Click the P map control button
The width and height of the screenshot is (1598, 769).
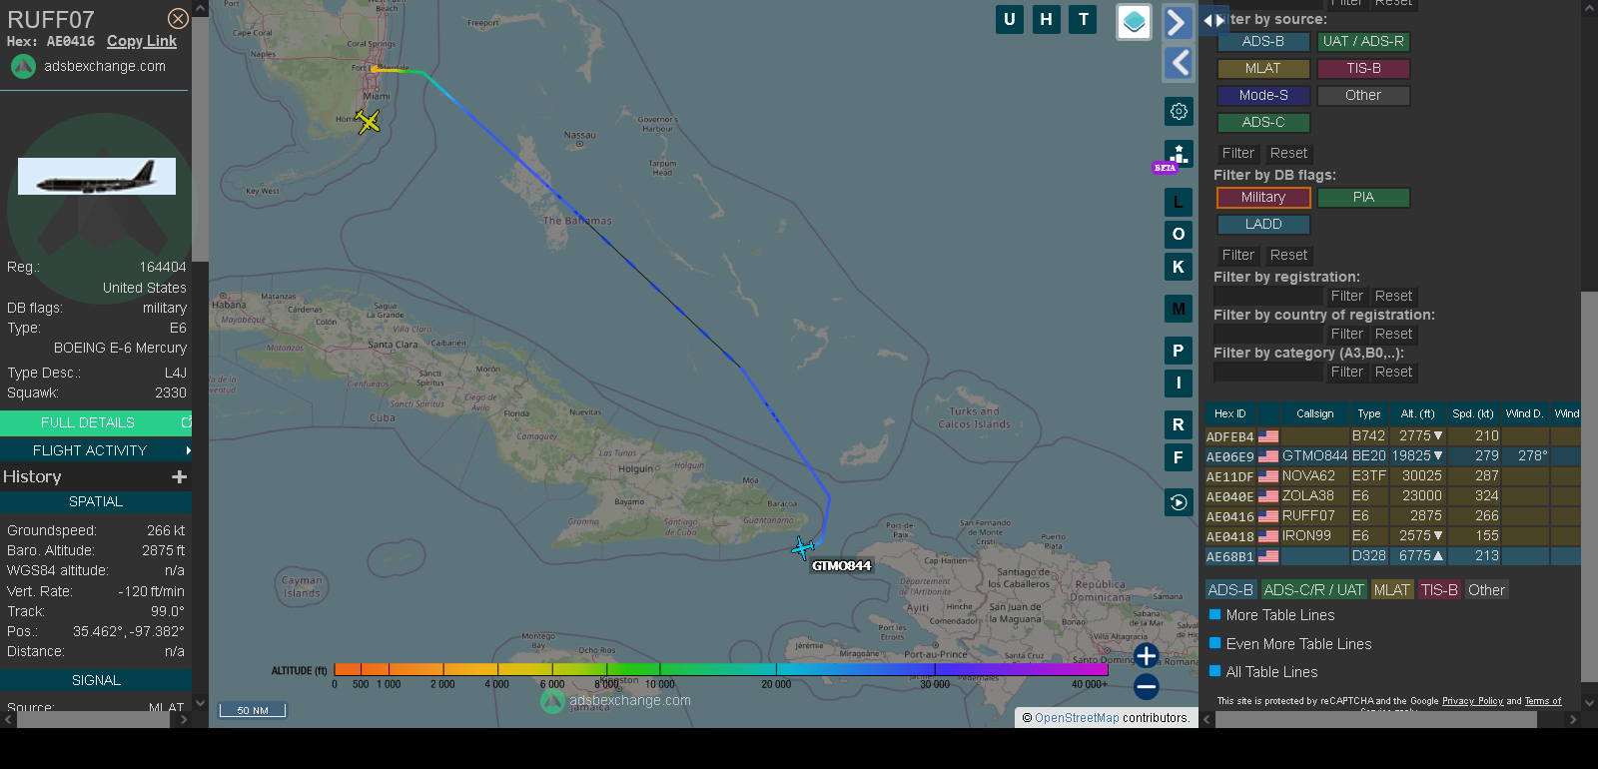tap(1179, 351)
